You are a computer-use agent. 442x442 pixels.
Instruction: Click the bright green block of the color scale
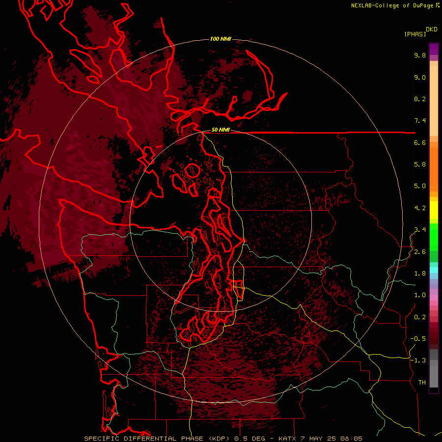click(434, 237)
